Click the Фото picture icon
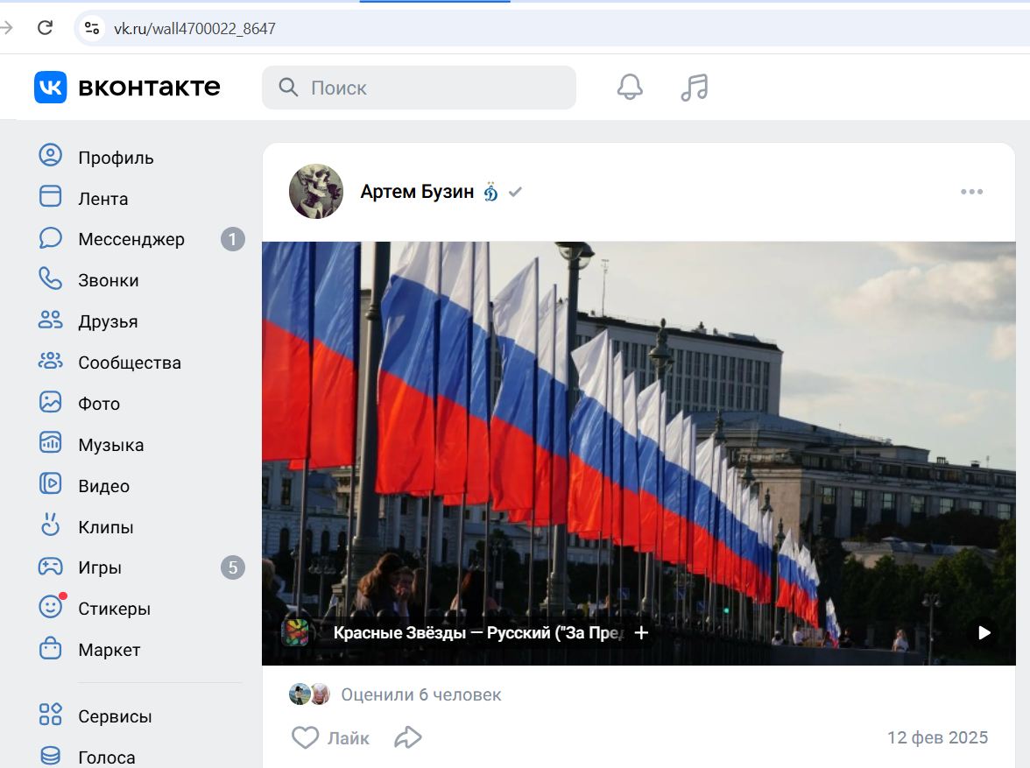1030x768 pixels. pos(51,402)
